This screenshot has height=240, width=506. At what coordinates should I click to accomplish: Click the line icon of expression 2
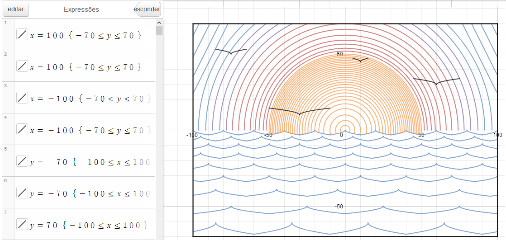pyautogui.click(x=22, y=66)
